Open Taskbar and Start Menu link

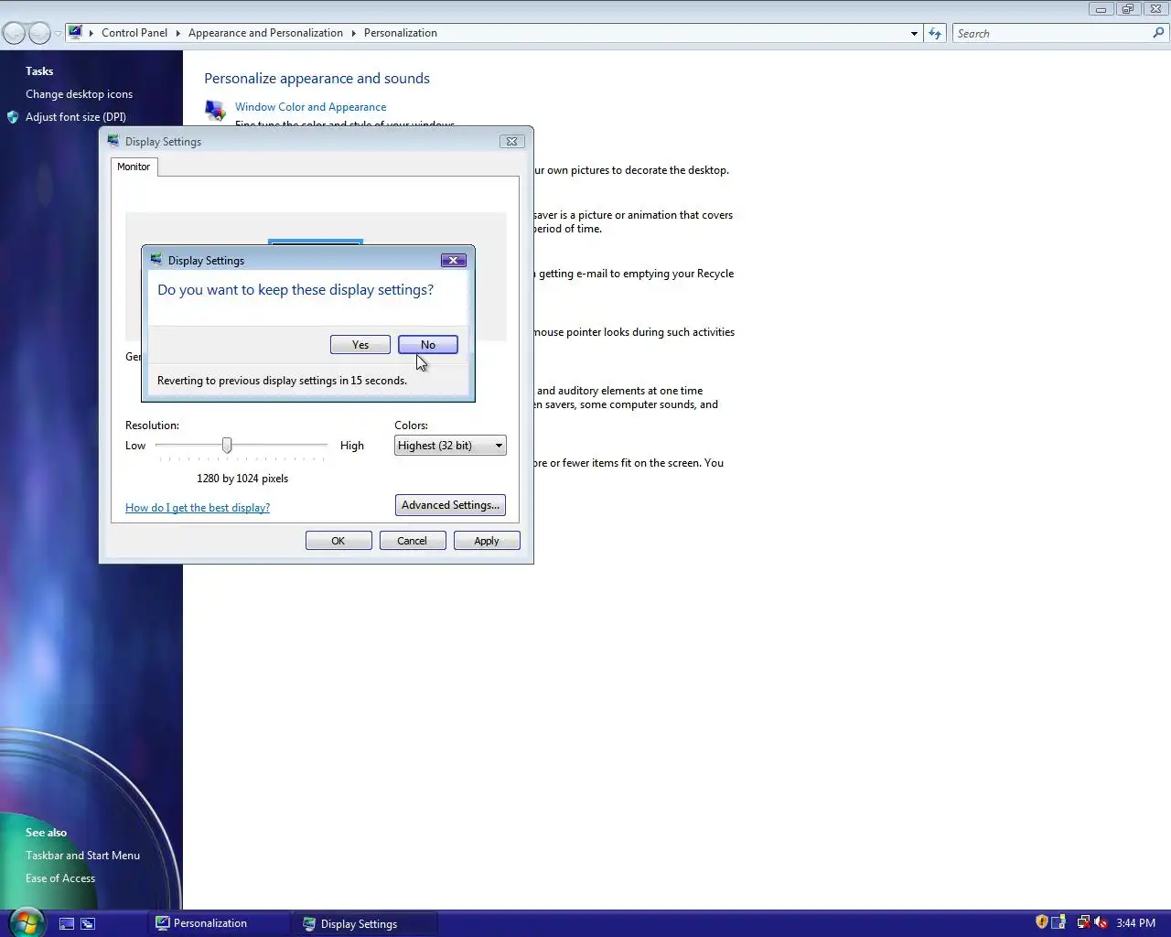82,856
